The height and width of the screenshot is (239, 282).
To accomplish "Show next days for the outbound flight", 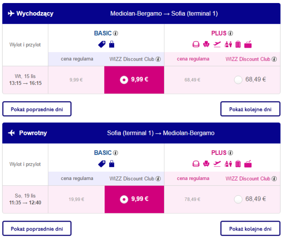I will (x=250, y=109).
